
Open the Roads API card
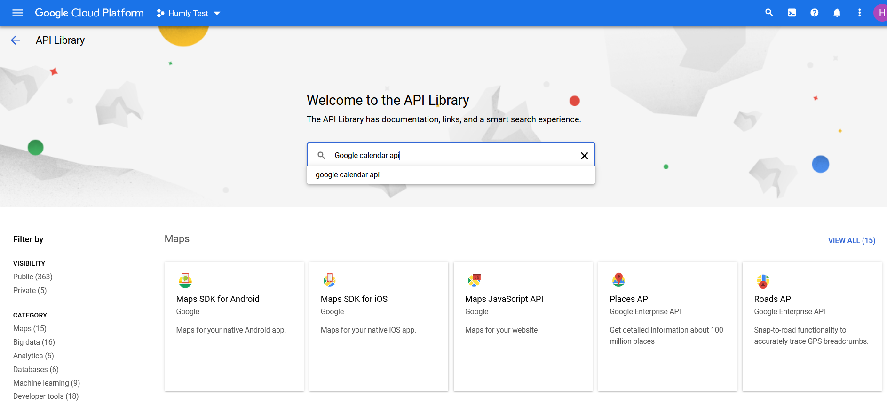coord(812,326)
